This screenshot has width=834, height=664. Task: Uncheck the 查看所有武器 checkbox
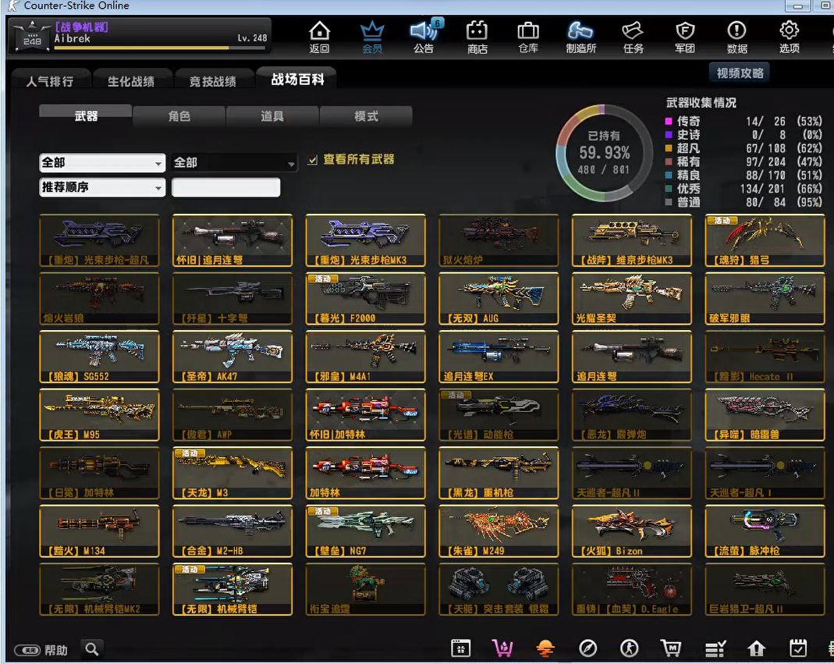click(313, 160)
